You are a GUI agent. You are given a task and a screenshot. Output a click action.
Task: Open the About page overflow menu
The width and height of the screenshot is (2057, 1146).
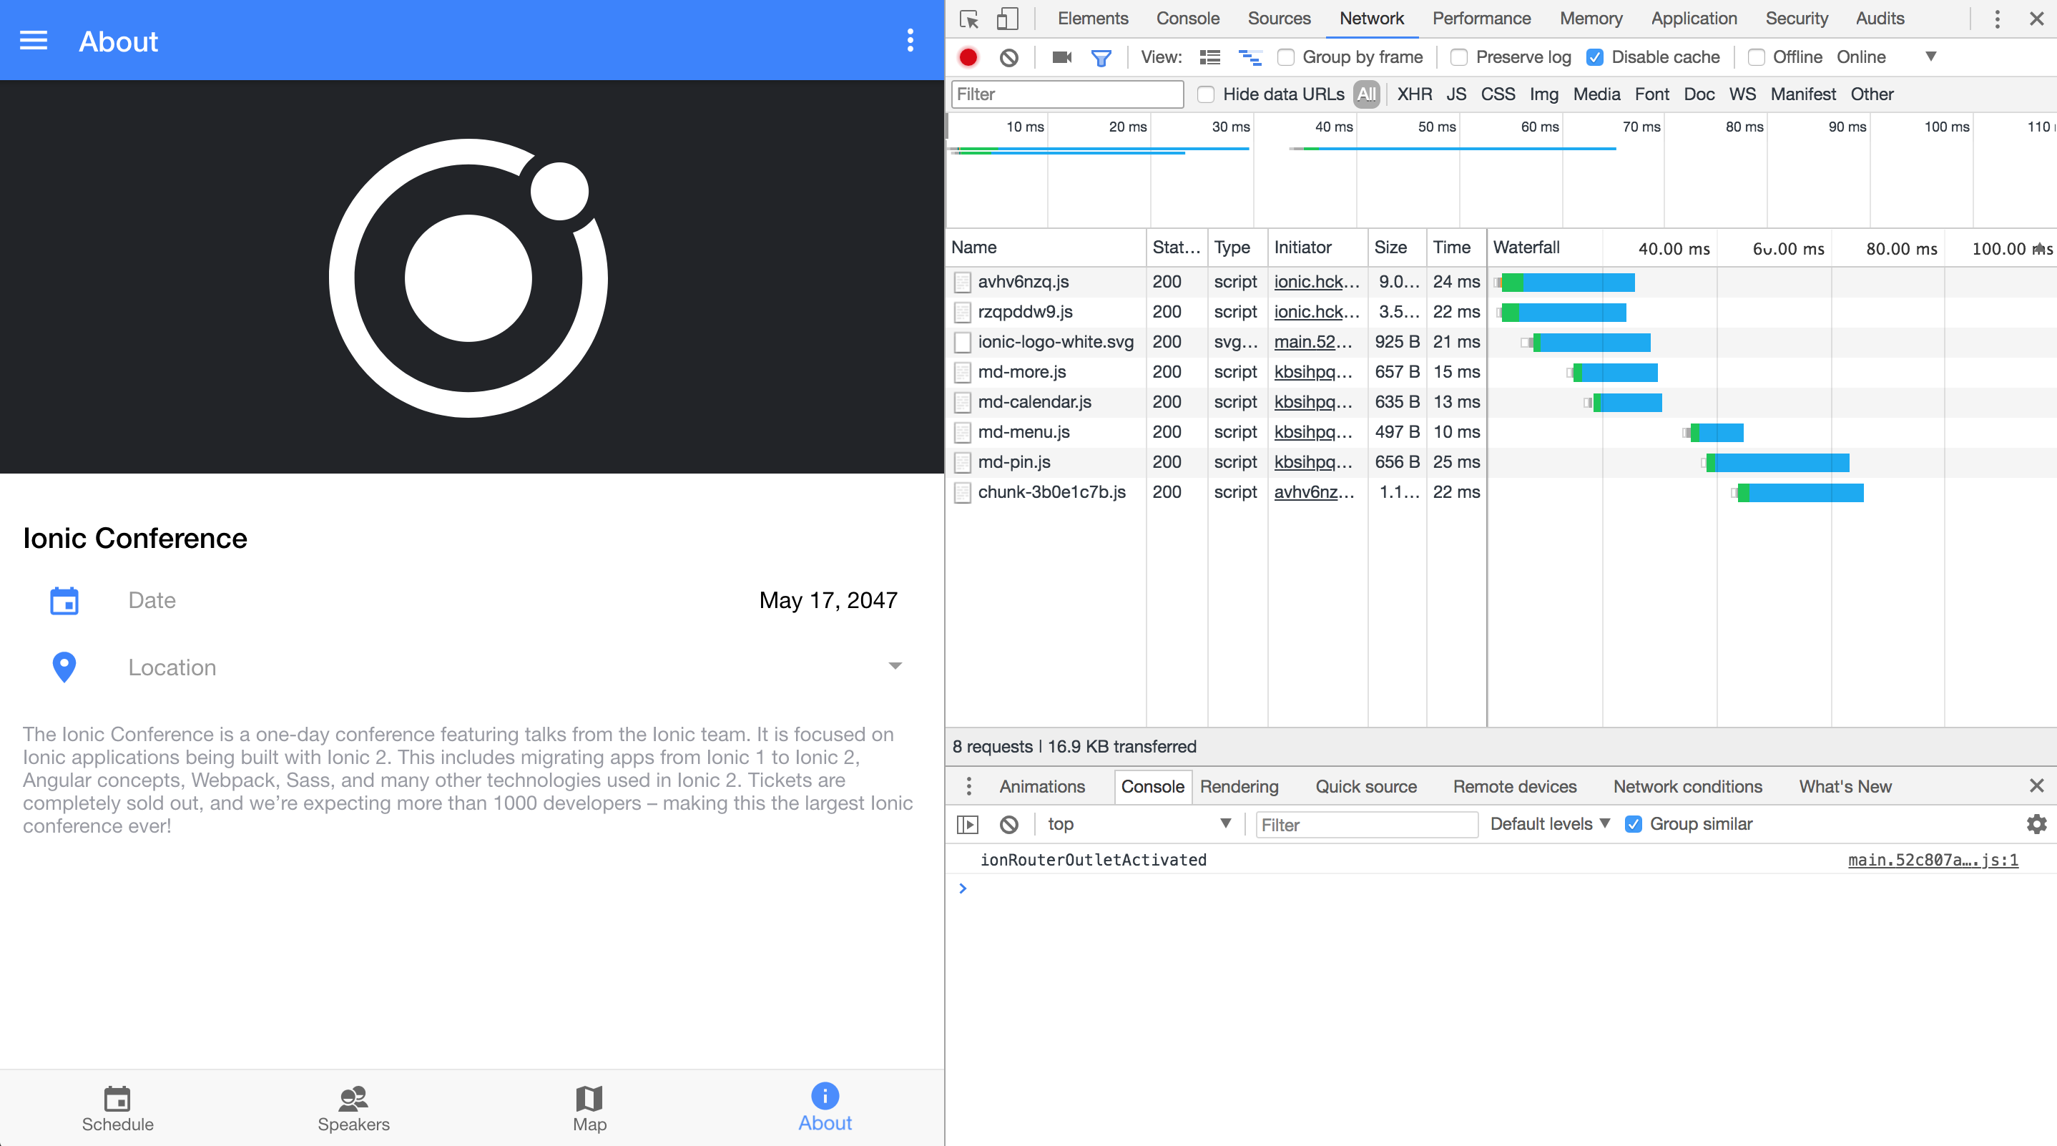point(910,41)
